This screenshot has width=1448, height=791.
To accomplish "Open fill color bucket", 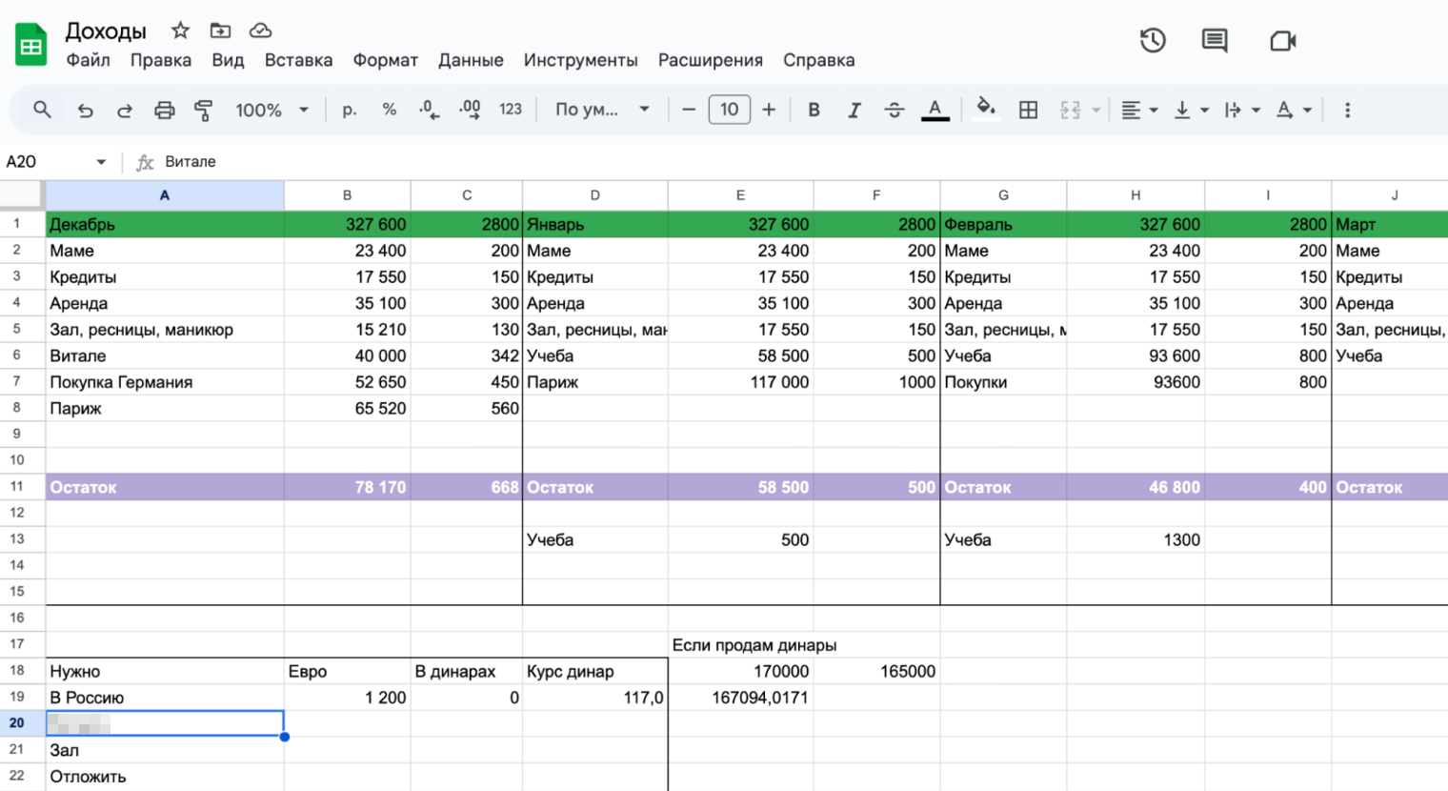I will point(987,110).
